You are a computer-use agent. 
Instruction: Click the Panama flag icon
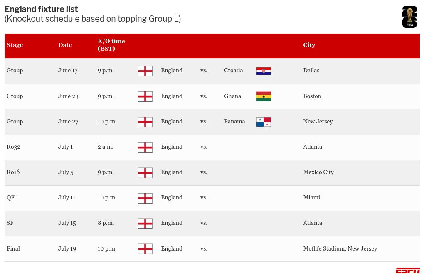click(x=264, y=122)
